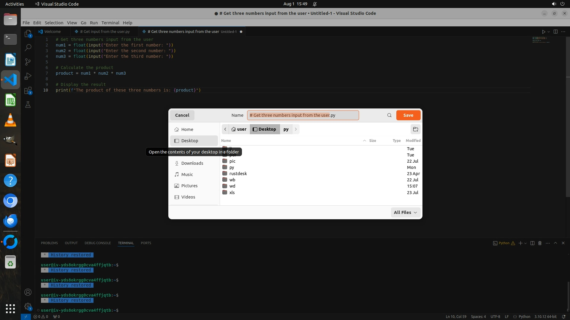Toggle the notifications bell in status bar
This screenshot has height=320, width=570.
(563, 316)
